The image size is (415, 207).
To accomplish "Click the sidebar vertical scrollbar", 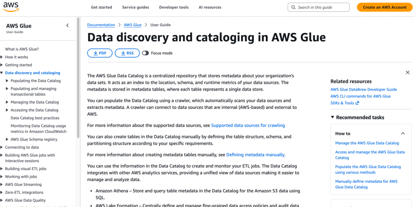I will pyautogui.click(x=78, y=78).
